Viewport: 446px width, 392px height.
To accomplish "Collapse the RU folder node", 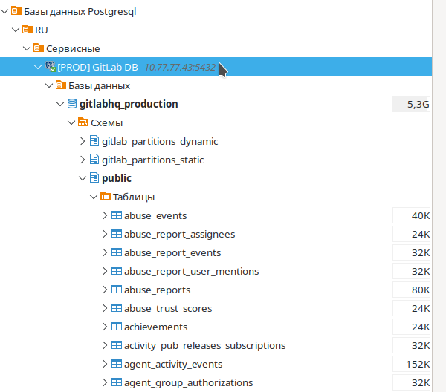I will click(x=16, y=30).
